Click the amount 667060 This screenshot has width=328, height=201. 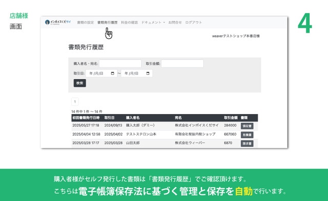click(230, 134)
